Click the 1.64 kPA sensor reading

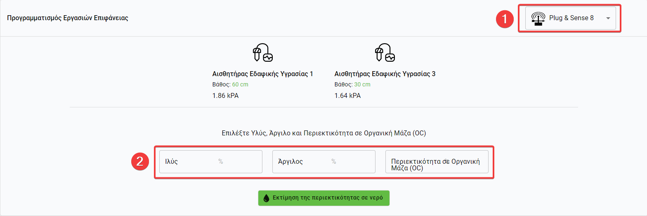pyautogui.click(x=347, y=96)
